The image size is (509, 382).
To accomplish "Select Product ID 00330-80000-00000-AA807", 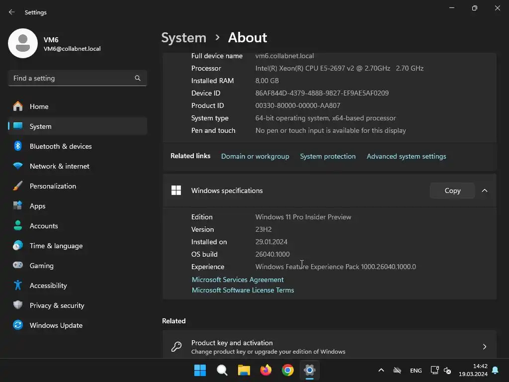I will [298, 105].
